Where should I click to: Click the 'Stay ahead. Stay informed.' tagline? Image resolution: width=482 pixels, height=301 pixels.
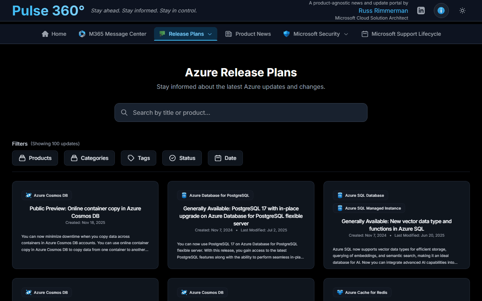click(x=144, y=11)
